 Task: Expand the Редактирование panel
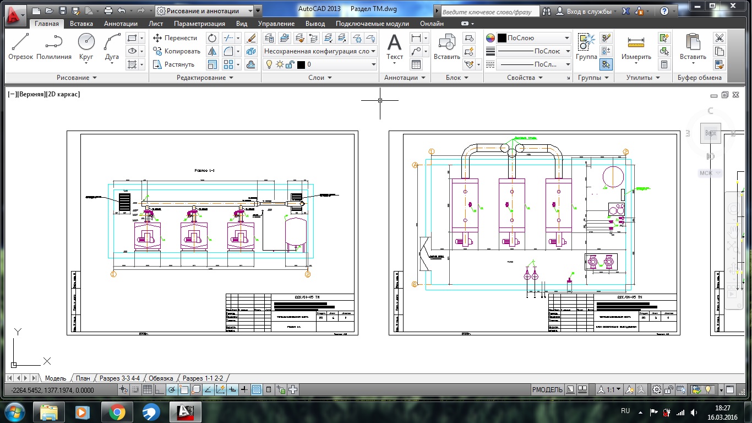205,78
